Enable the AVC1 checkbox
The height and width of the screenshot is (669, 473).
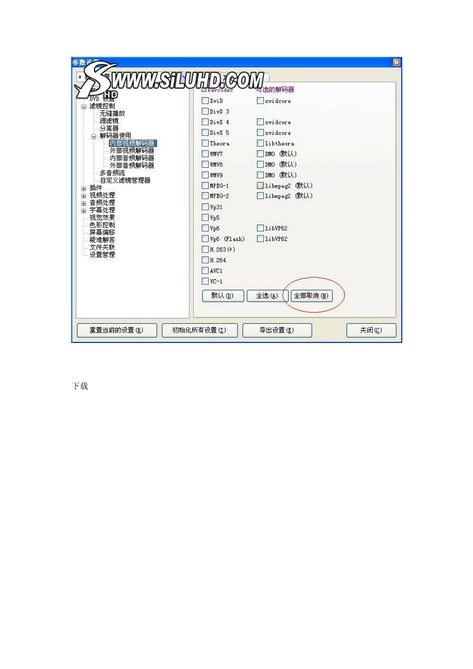(205, 270)
